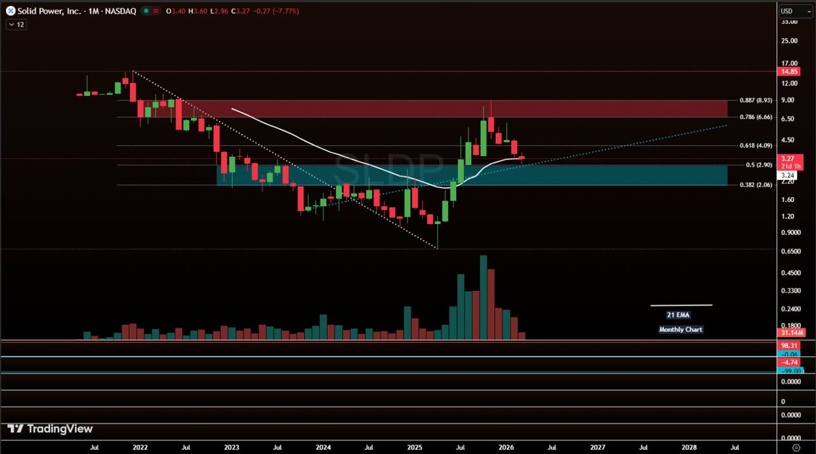Click the 1.20 price scale label
Screen dimensions: 816x454
788,216
